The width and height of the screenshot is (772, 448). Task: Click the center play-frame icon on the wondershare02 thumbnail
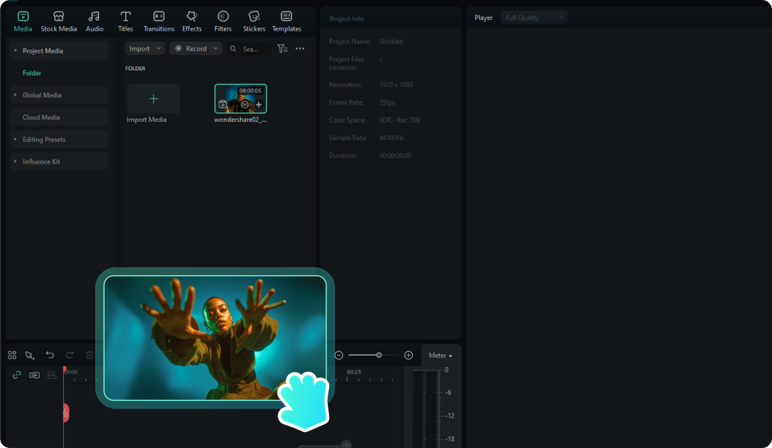(x=245, y=104)
